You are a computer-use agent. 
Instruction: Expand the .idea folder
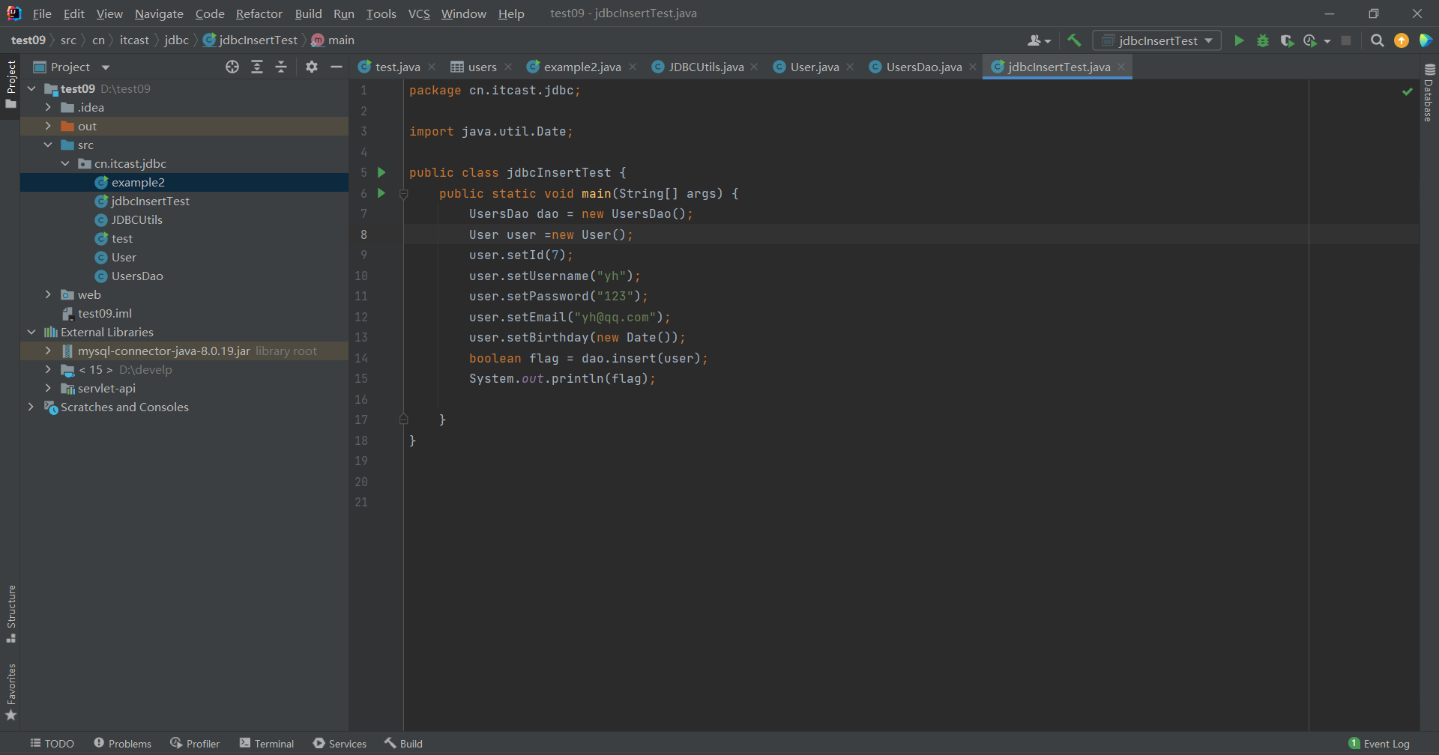pos(48,107)
